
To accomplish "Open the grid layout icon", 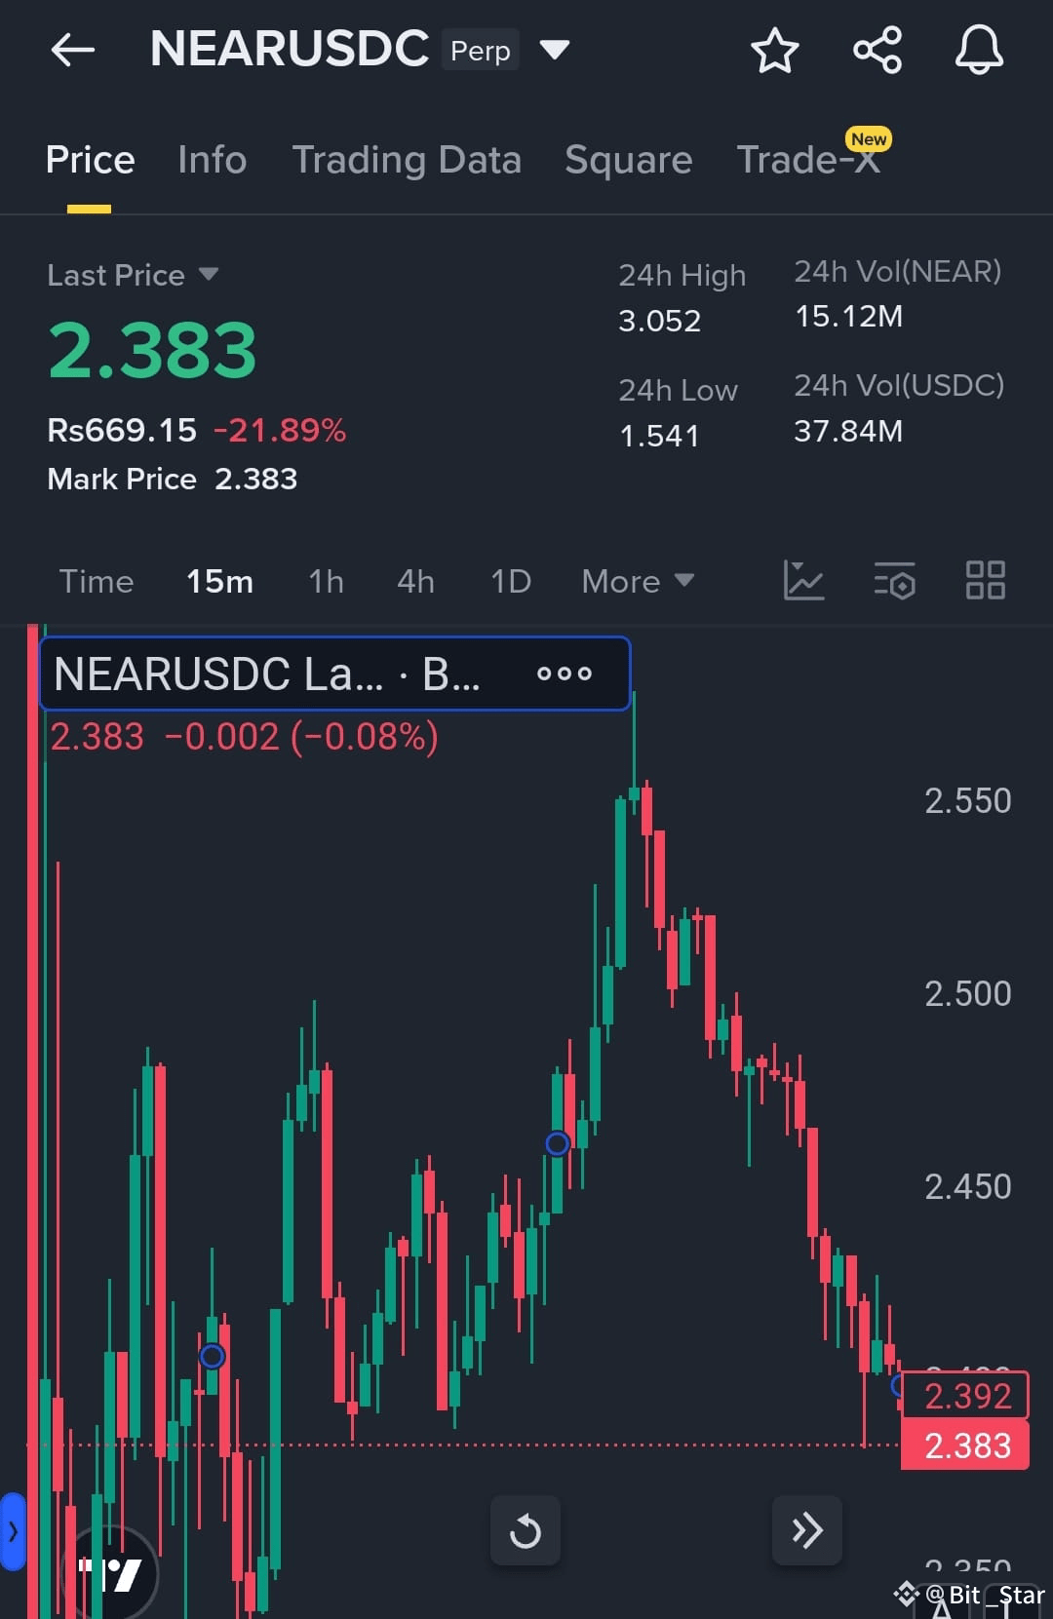I will [985, 580].
